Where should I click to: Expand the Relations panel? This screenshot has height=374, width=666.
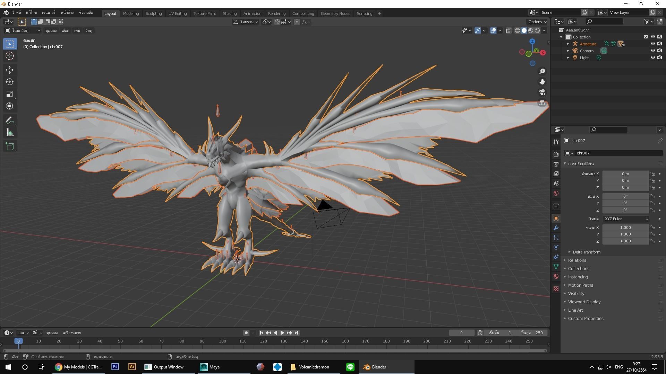coord(577,260)
